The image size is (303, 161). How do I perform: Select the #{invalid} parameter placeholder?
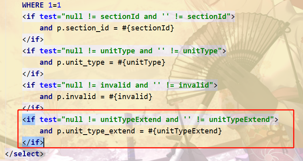click(x=131, y=97)
